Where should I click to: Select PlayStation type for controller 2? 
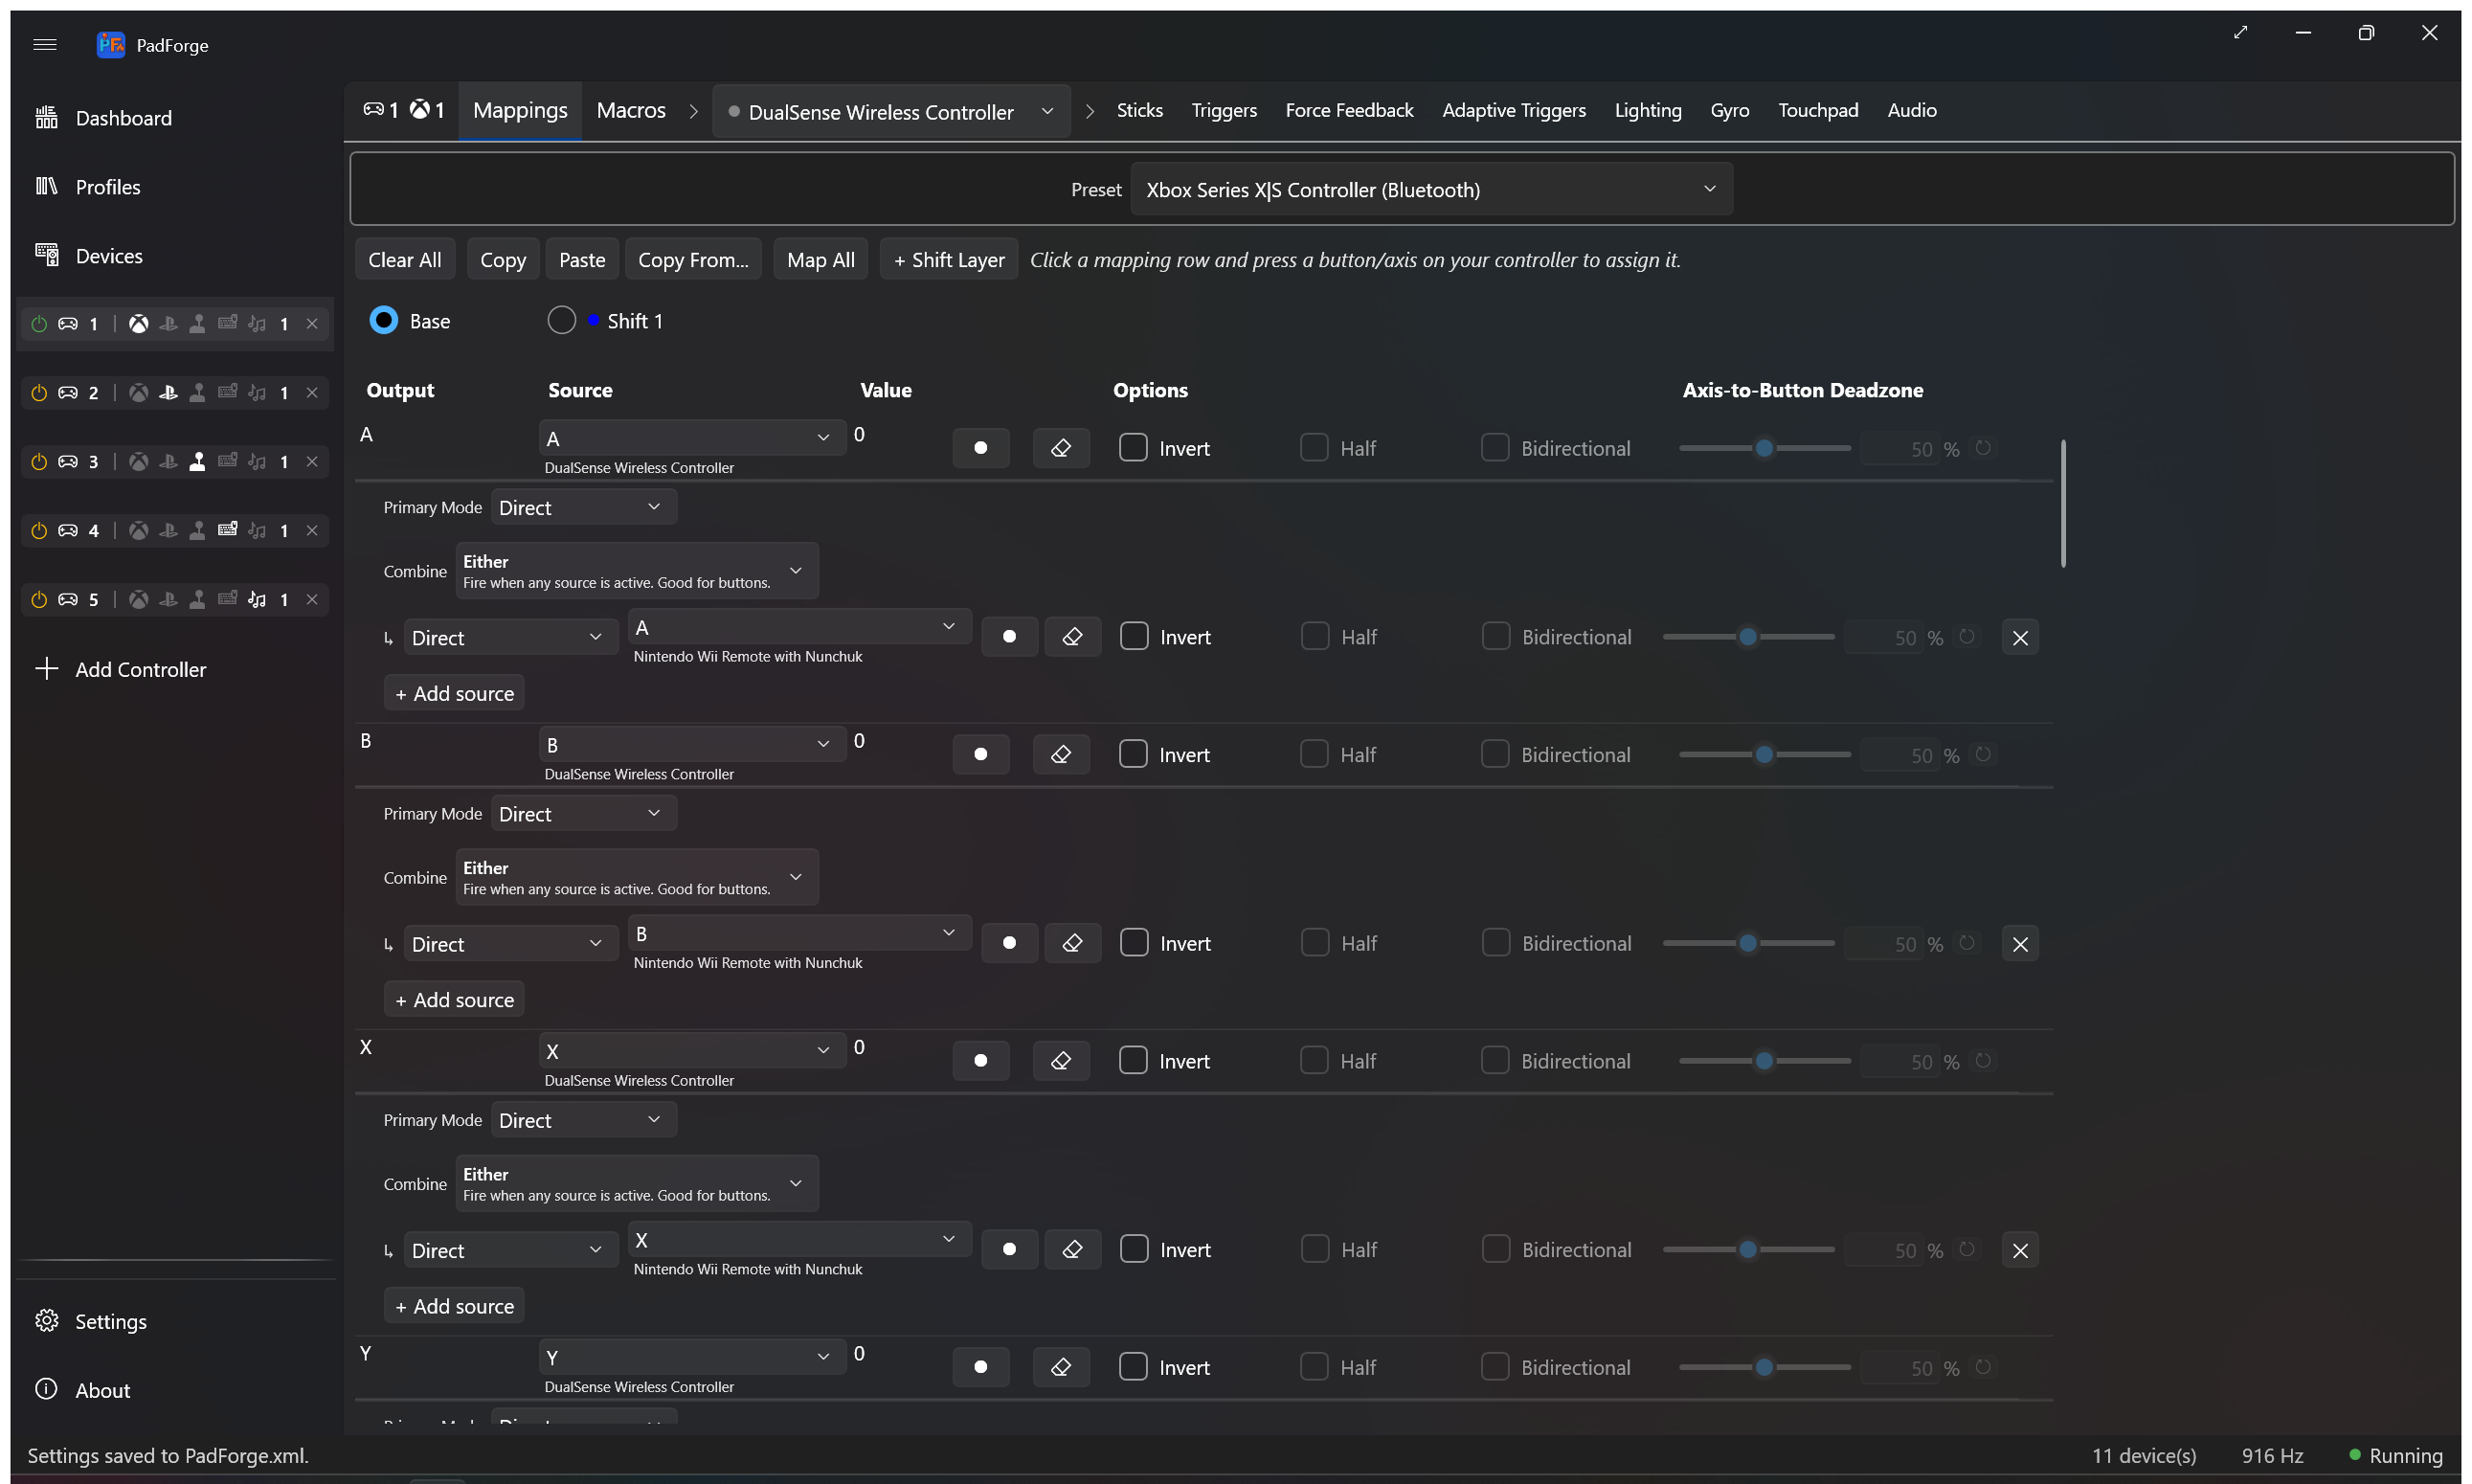(x=168, y=393)
